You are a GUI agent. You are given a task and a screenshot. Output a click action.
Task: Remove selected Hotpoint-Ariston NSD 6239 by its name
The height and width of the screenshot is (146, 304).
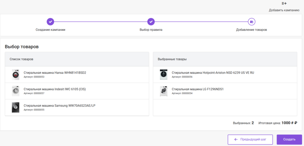pyautogui.click(x=213, y=72)
